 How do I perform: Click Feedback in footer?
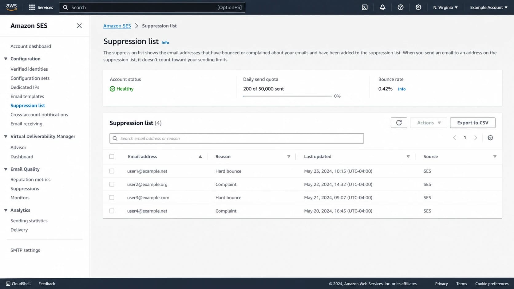click(47, 284)
